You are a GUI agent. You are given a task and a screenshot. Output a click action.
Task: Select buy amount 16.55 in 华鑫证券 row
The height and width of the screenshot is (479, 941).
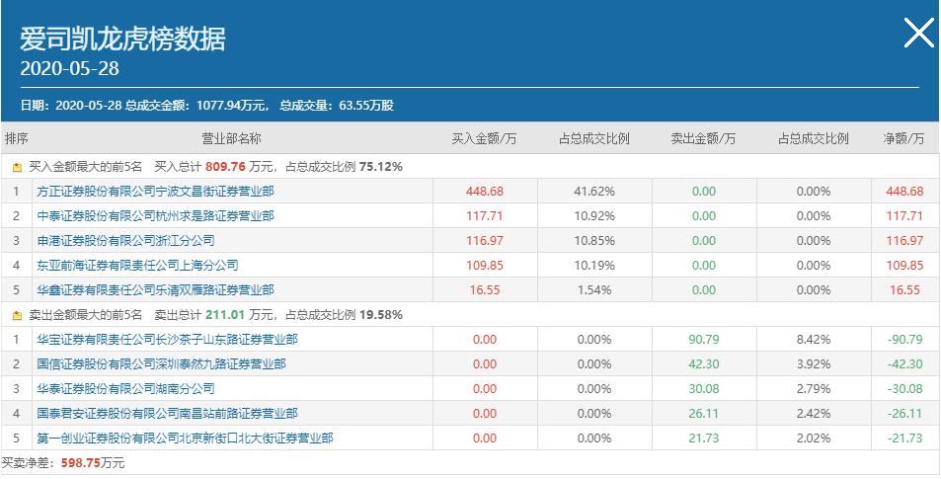(x=484, y=290)
